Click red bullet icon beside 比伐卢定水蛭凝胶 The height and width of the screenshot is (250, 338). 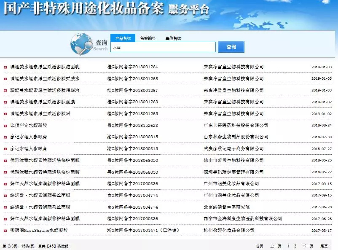click(x=5, y=126)
